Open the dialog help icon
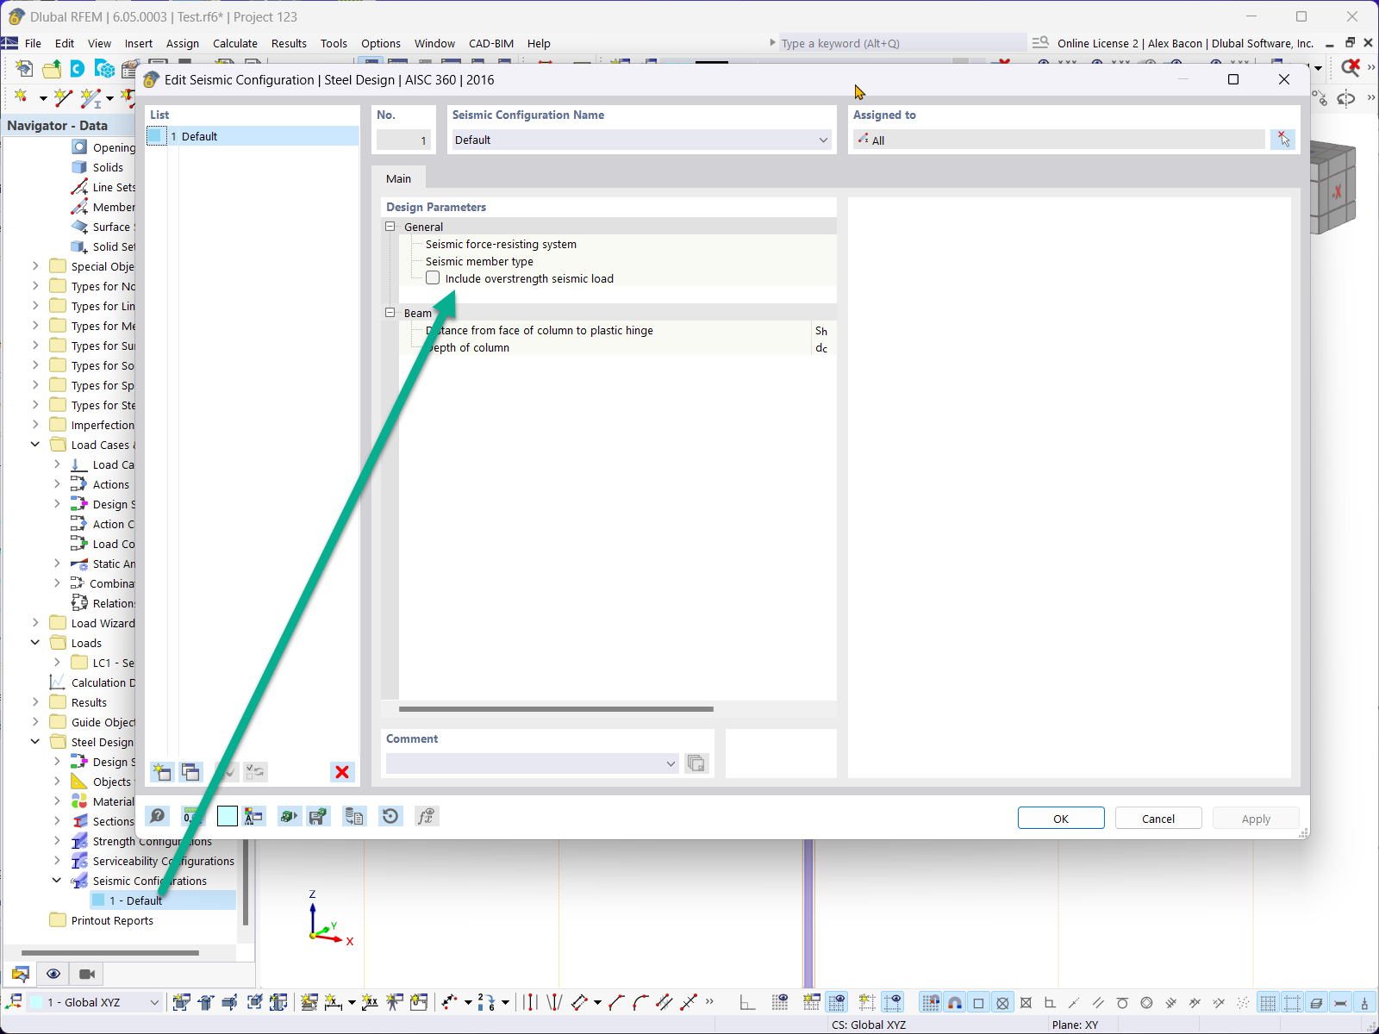The image size is (1379, 1034). pyautogui.click(x=158, y=816)
